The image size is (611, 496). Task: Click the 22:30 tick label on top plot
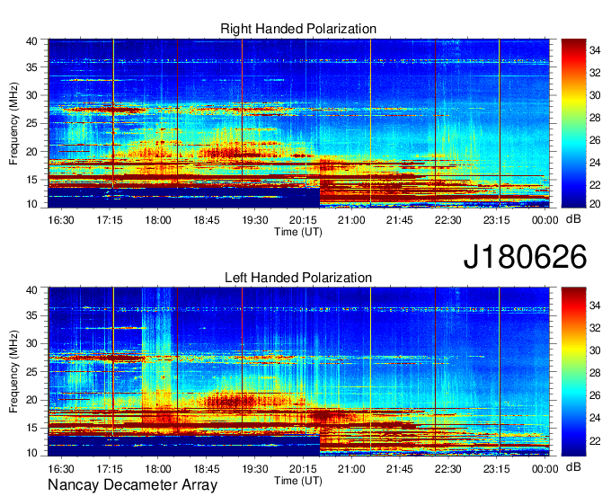point(448,220)
